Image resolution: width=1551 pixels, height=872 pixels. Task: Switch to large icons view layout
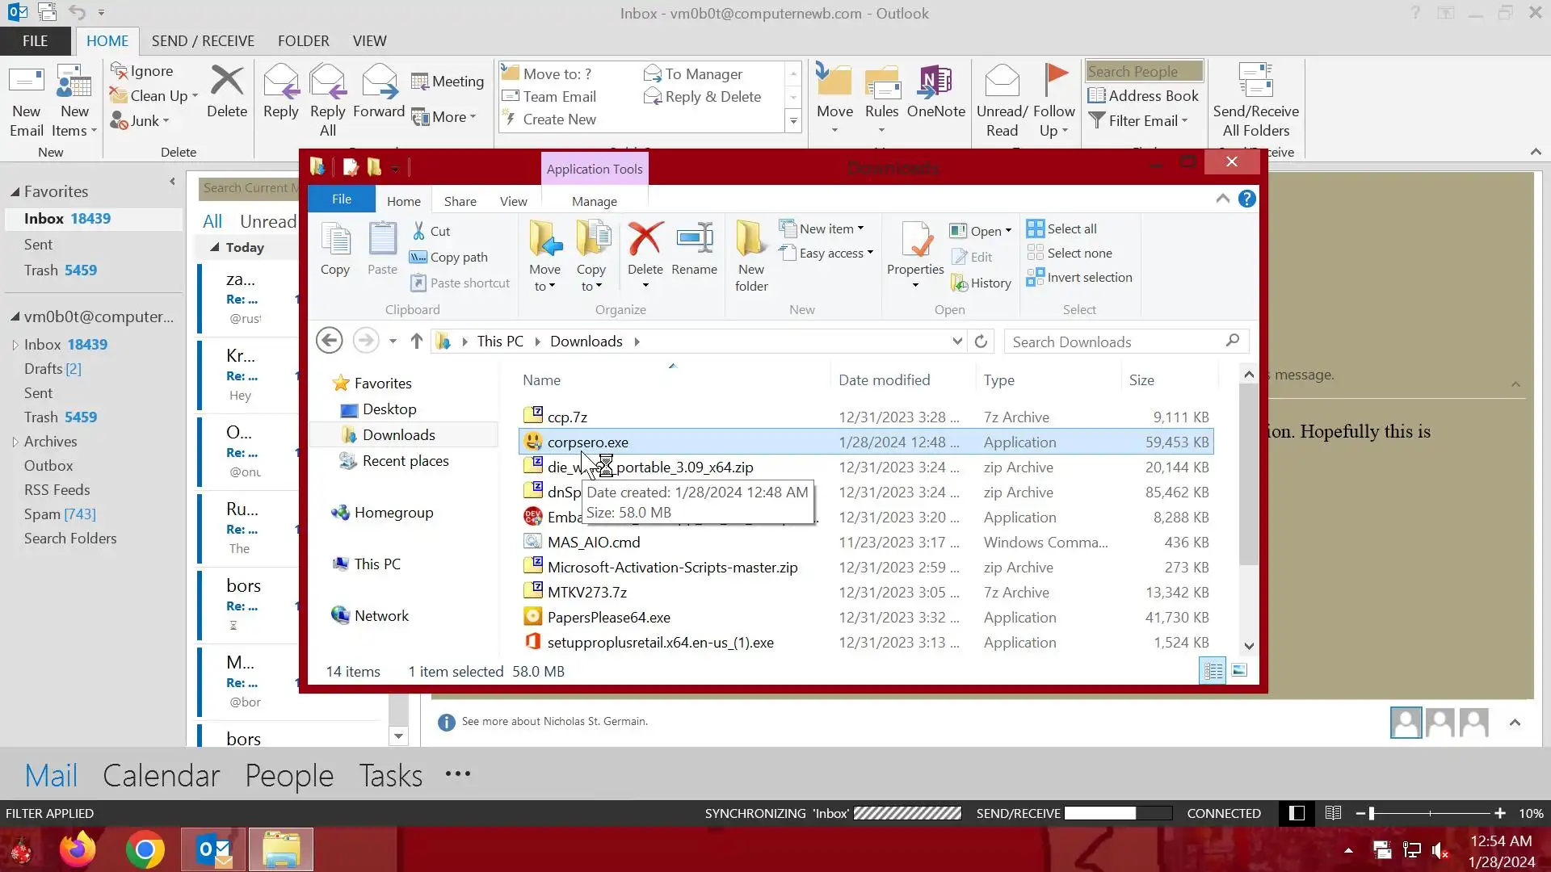click(x=1239, y=671)
